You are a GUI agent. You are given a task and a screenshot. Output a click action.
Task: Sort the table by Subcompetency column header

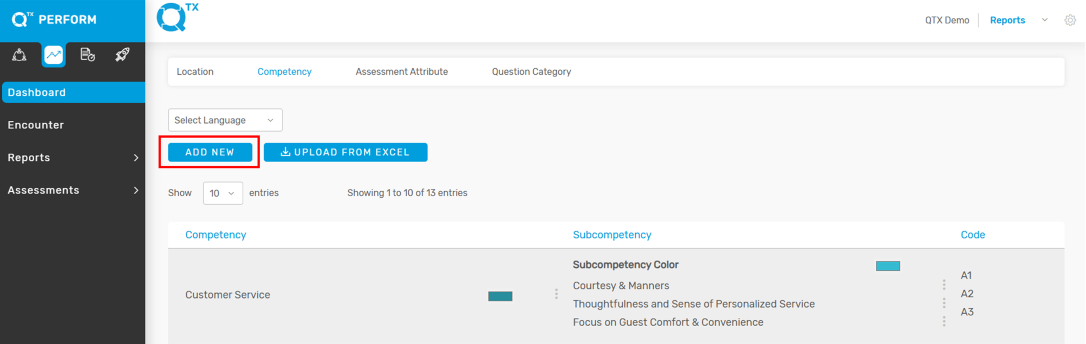pyautogui.click(x=612, y=235)
